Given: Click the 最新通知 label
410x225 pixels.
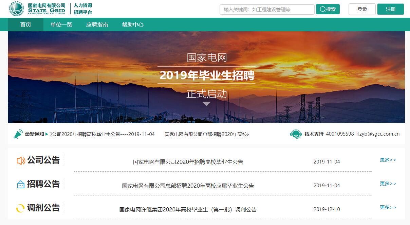Looking at the screenshot, I should 35,134.
